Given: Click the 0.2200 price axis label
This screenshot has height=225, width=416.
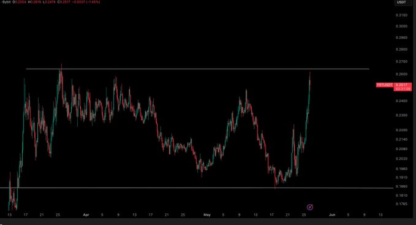Looking at the screenshot, I should click(401, 130).
